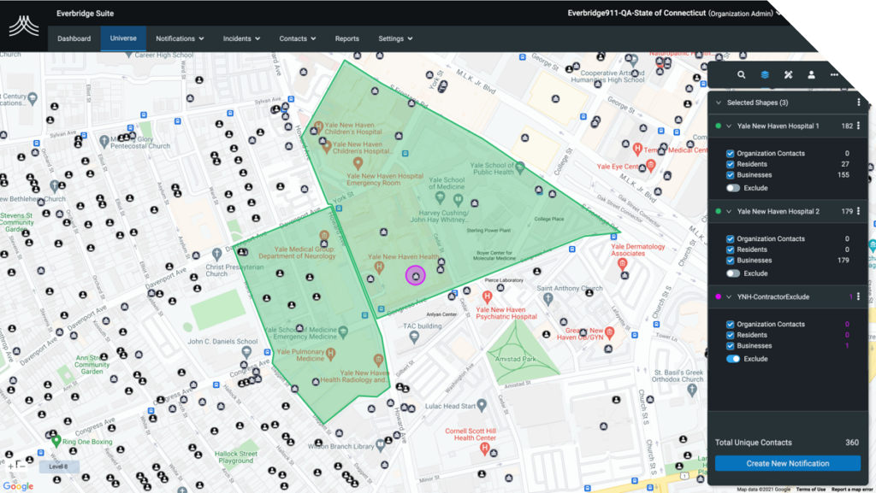Select the John C. Daniels School marker

coord(246,353)
